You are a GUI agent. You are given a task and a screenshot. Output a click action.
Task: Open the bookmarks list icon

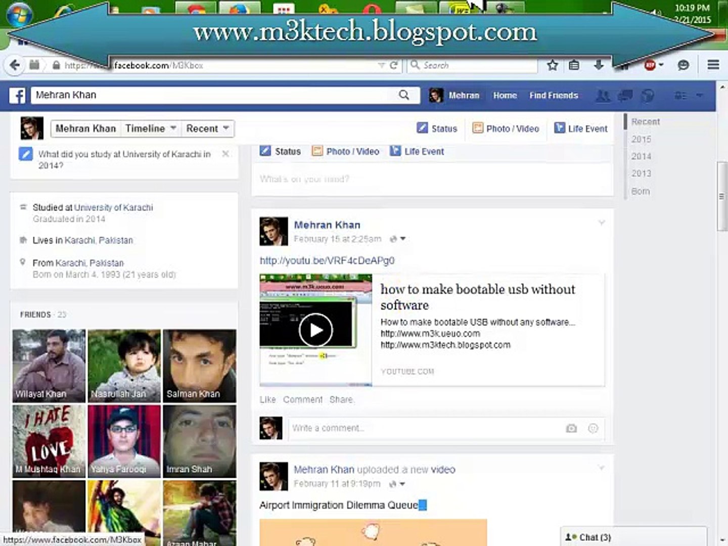tap(574, 65)
